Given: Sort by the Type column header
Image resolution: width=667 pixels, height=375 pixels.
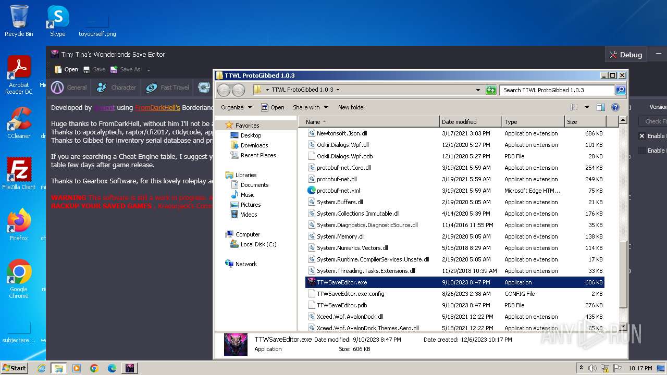Looking at the screenshot, I should click(x=533, y=122).
